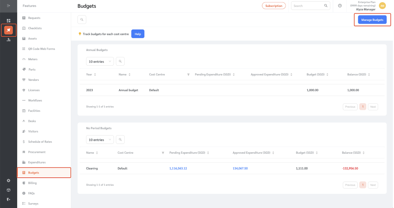Open the dashboard grid icon in the sidebar

(x=9, y=20)
